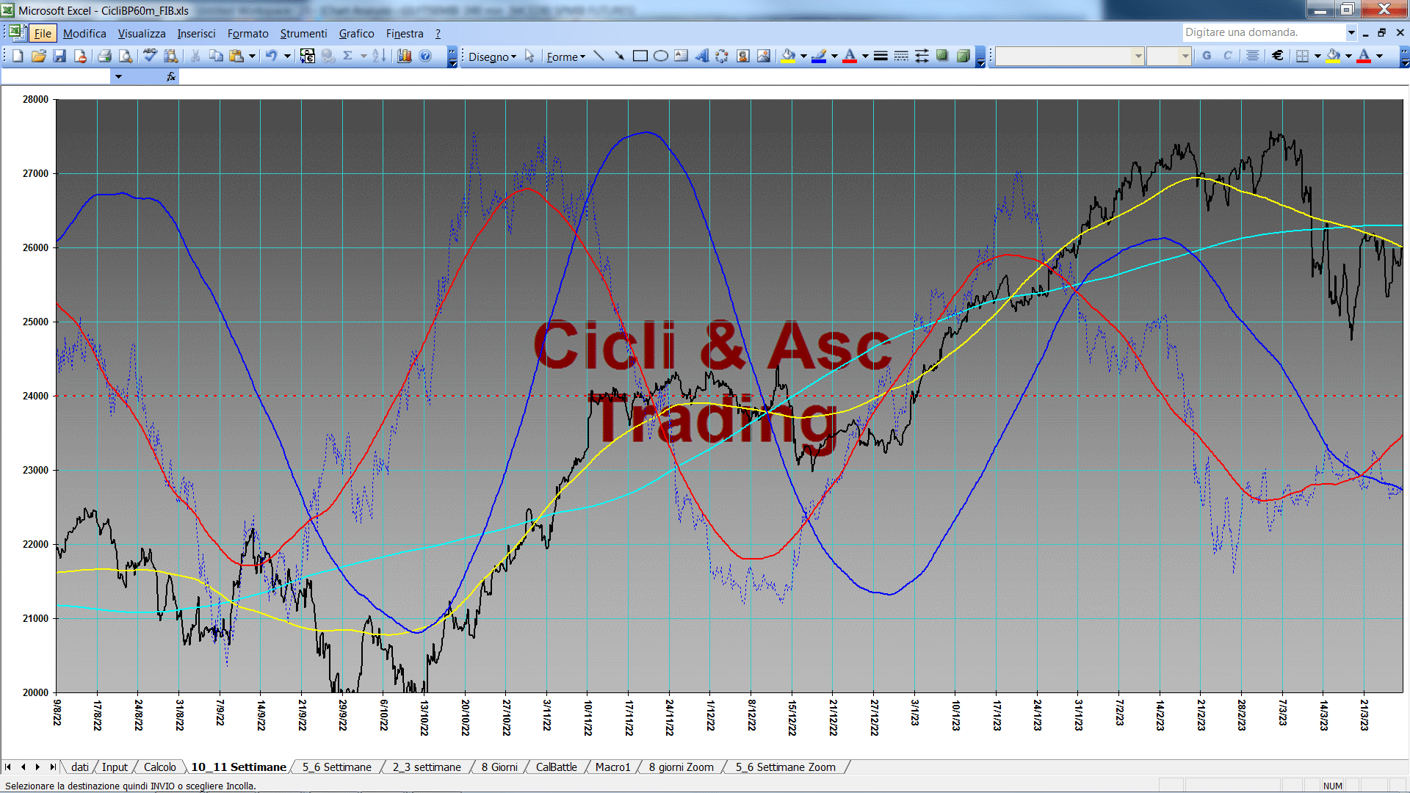This screenshot has width=1410, height=793.
Task: Create a new blank workbook
Action: (18, 56)
